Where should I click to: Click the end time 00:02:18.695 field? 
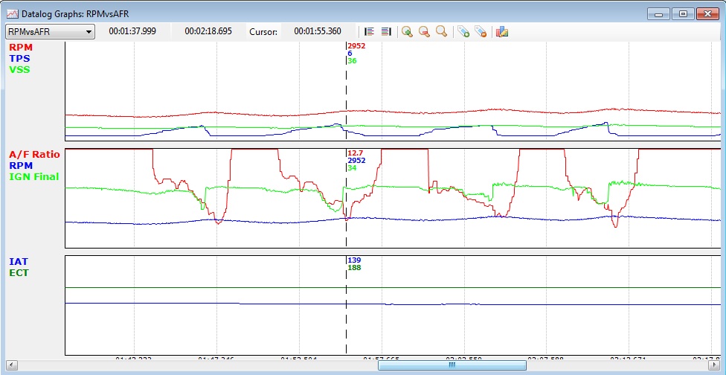coord(208,31)
